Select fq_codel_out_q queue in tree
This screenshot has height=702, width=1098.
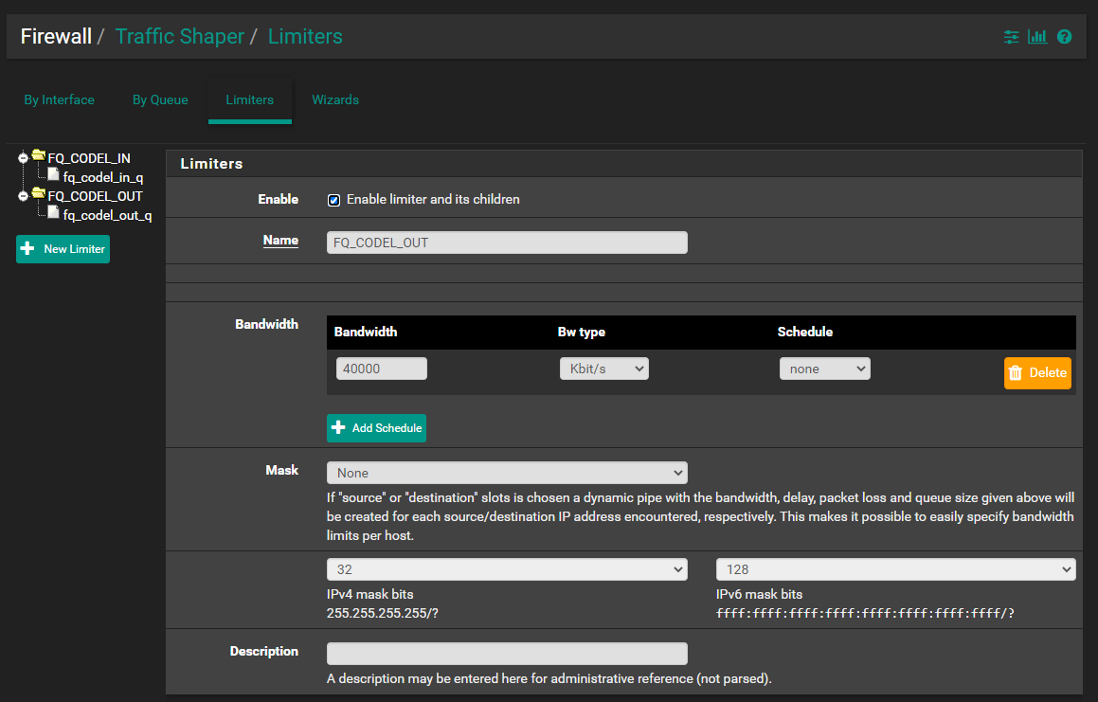tap(107, 215)
